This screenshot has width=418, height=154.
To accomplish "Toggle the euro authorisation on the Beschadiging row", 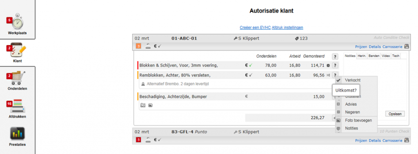I will [x=246, y=97].
